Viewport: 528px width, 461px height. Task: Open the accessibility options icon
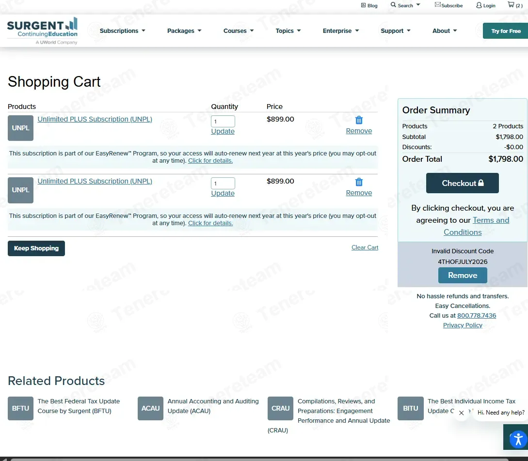[x=518, y=439]
